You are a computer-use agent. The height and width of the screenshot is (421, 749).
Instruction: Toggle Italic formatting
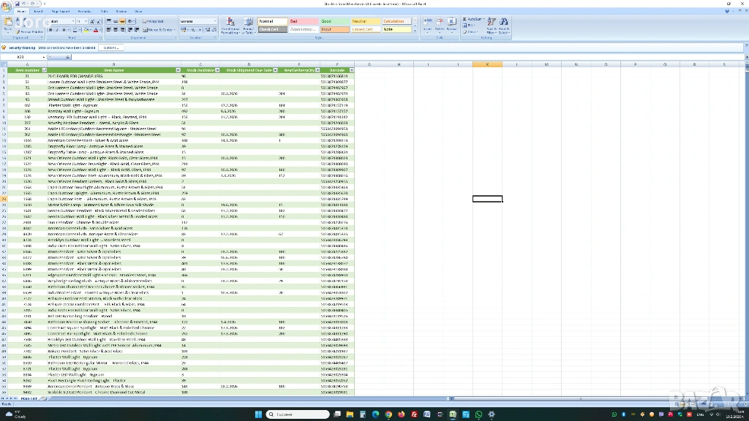[59, 30]
